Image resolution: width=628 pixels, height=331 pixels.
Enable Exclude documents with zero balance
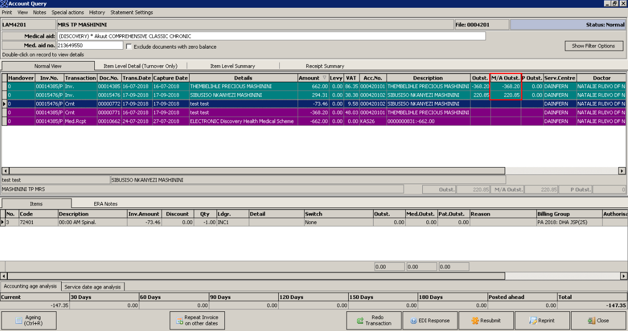(129, 47)
